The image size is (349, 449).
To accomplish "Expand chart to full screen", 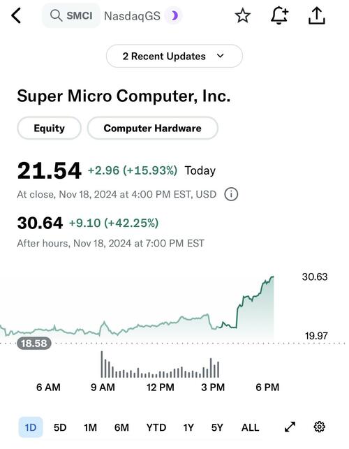I will [x=290, y=427].
